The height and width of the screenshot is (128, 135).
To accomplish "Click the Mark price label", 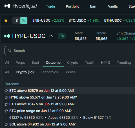I will pyautogui.click(x=79, y=33).
